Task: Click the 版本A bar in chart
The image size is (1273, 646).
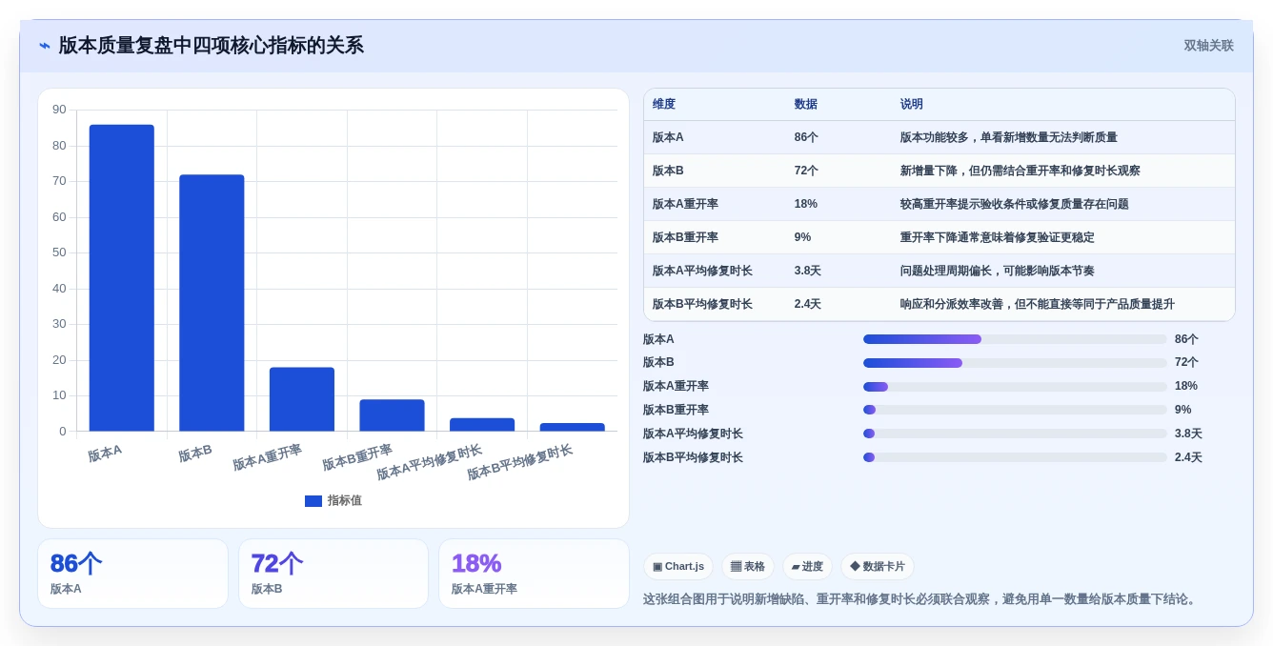Action: click(x=122, y=278)
